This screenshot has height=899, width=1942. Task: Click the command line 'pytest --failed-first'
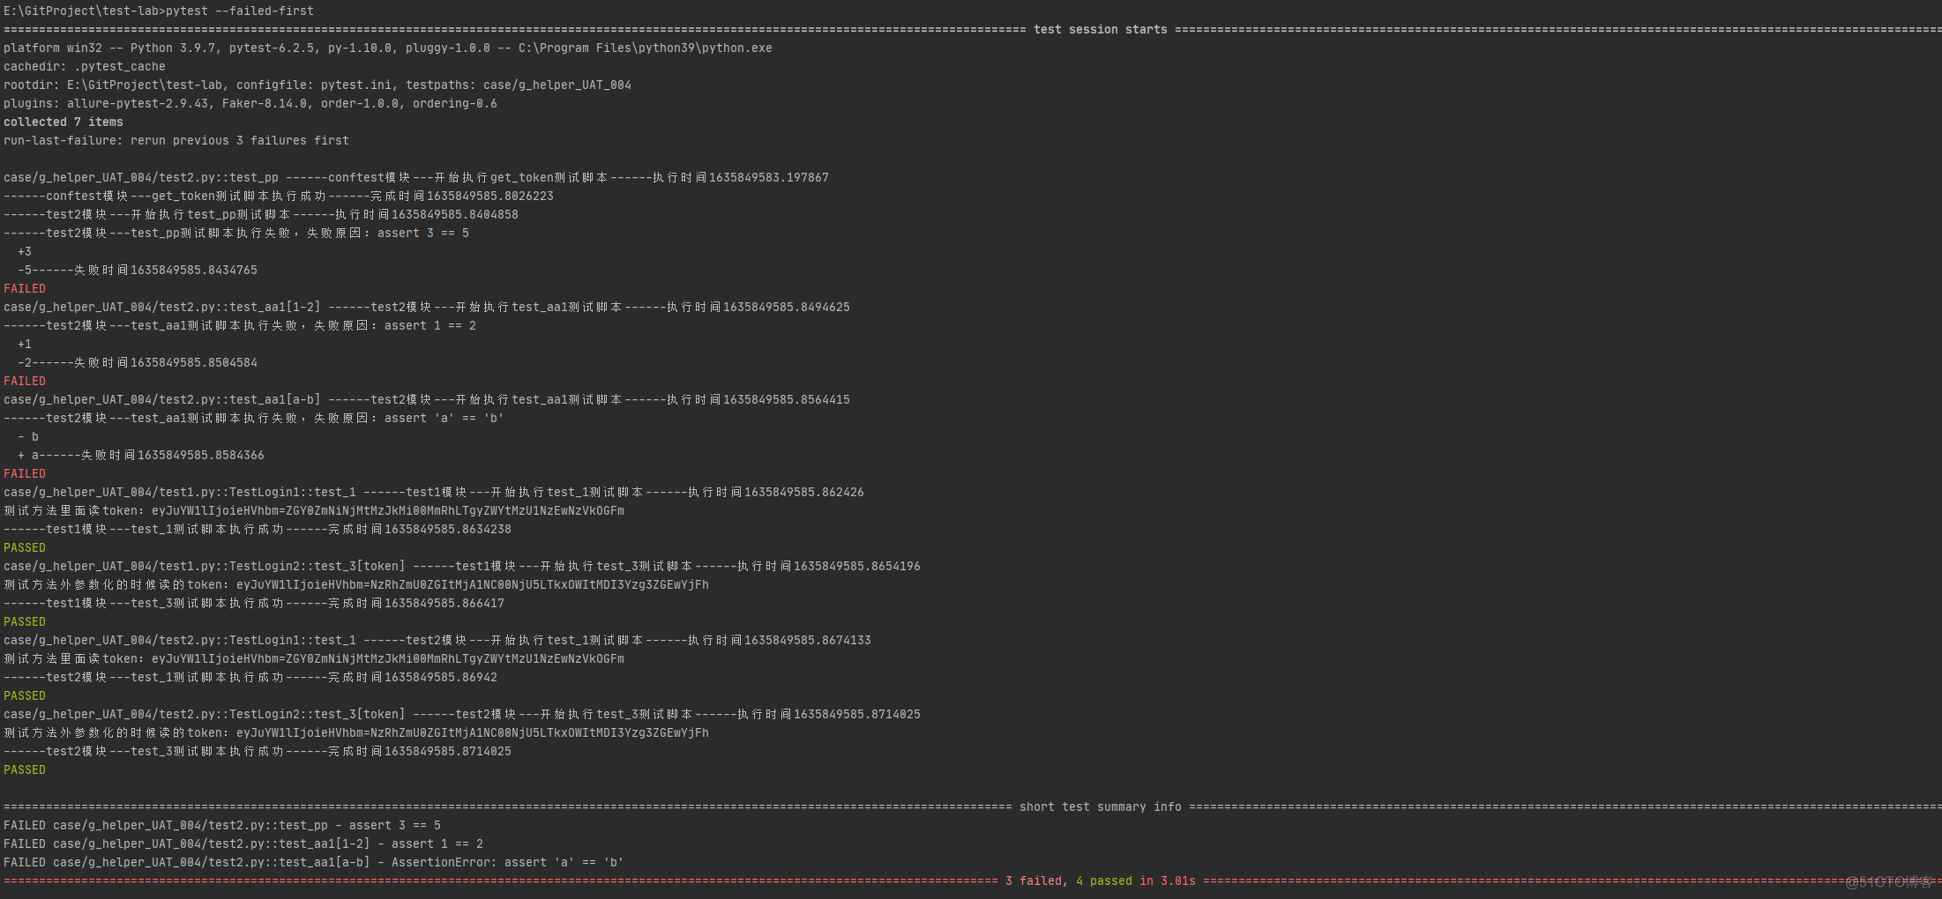[x=240, y=11]
